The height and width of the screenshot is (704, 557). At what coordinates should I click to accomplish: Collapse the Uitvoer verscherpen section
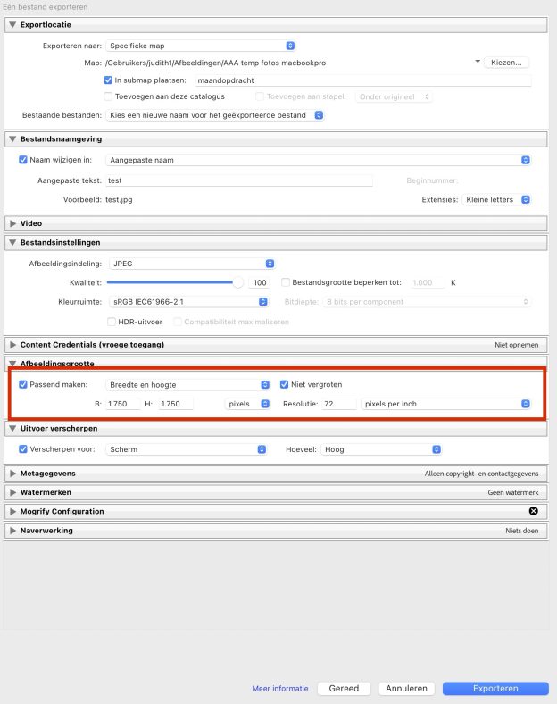click(12, 428)
